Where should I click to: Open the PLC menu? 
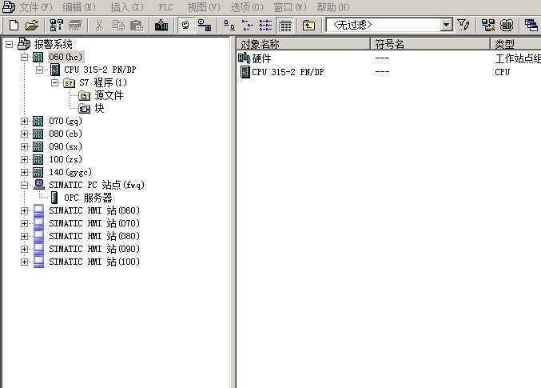click(x=165, y=7)
